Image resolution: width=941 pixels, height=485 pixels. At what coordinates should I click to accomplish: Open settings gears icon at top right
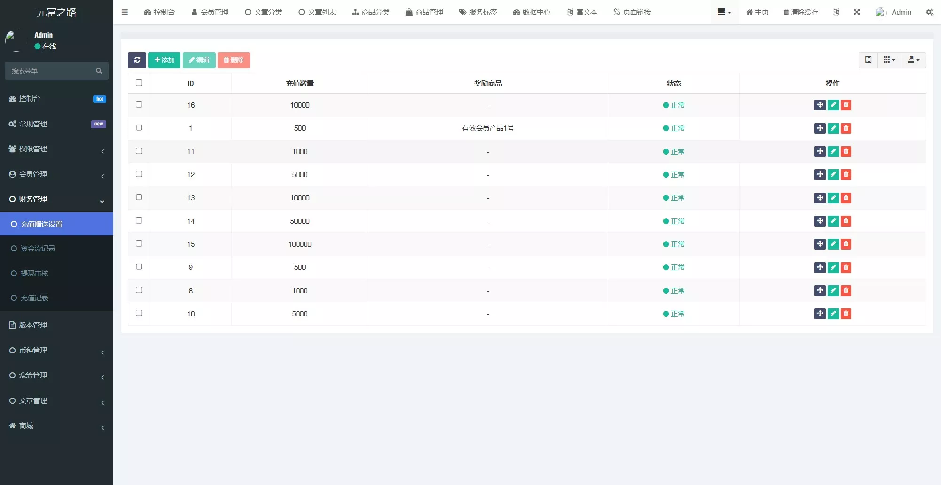coord(930,12)
